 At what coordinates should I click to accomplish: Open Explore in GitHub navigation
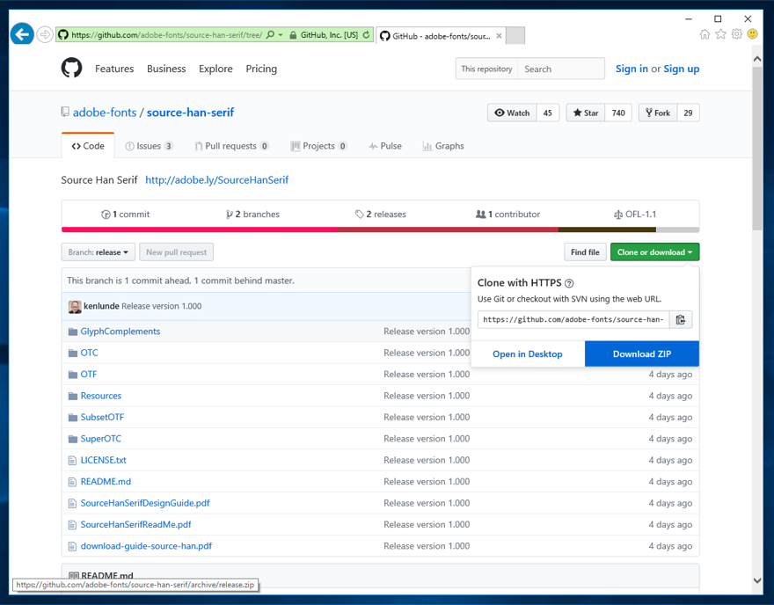[215, 69]
